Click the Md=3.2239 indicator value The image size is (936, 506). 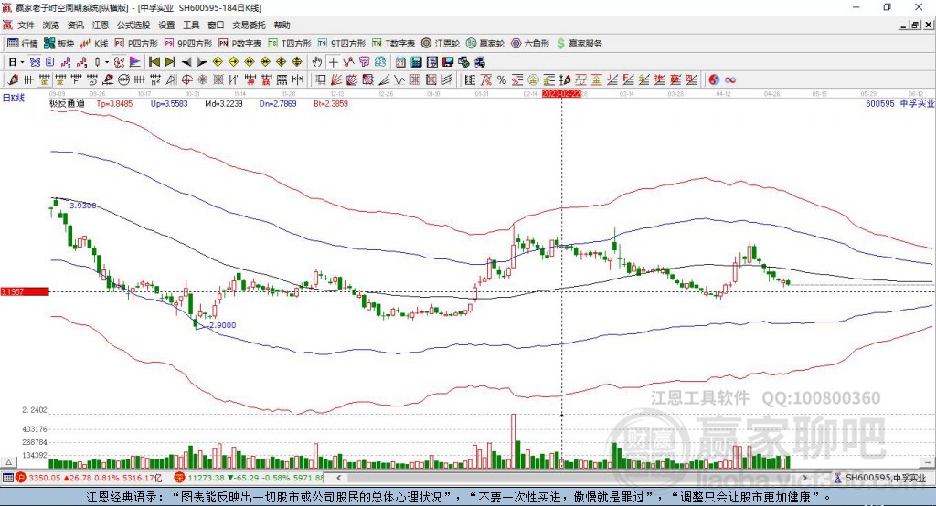coord(224,103)
